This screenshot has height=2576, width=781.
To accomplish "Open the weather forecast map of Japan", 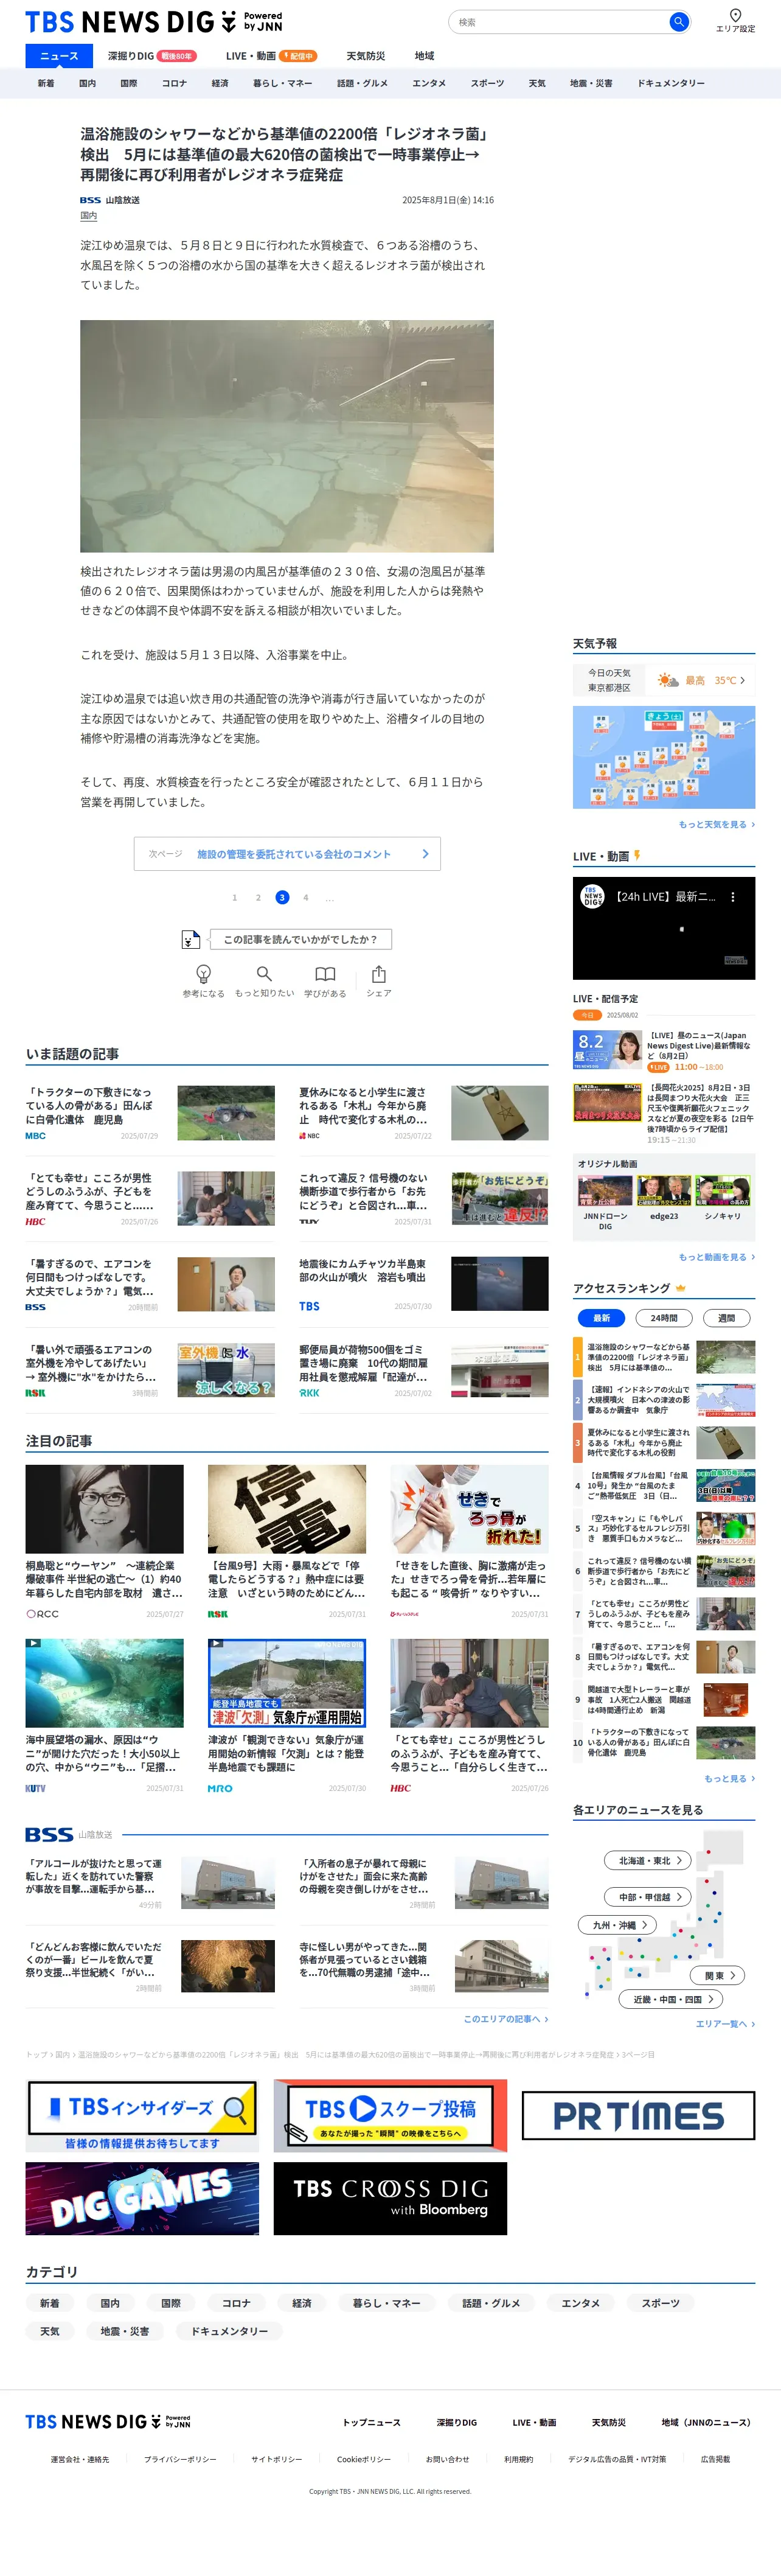I will (664, 757).
